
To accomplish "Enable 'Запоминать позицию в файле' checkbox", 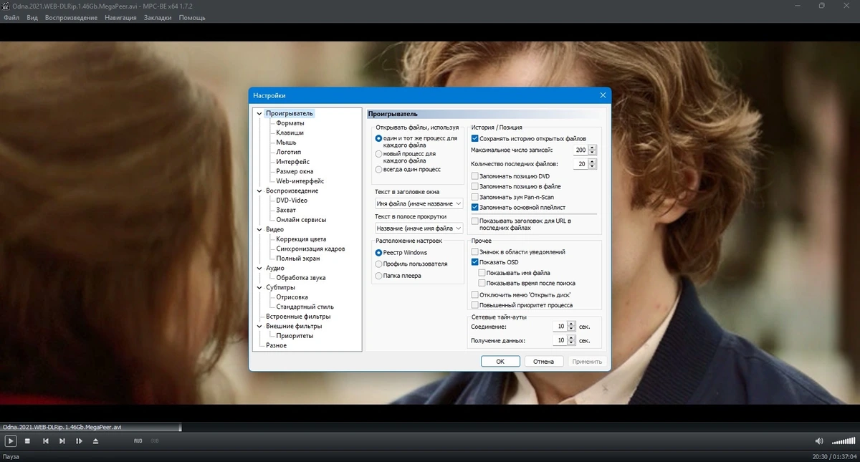I will click(x=474, y=186).
